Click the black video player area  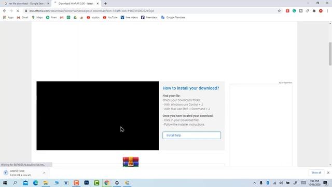[x=98, y=116]
